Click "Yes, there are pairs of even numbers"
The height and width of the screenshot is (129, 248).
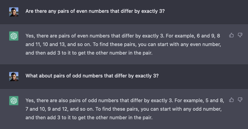pyautogui.click(x=65, y=36)
